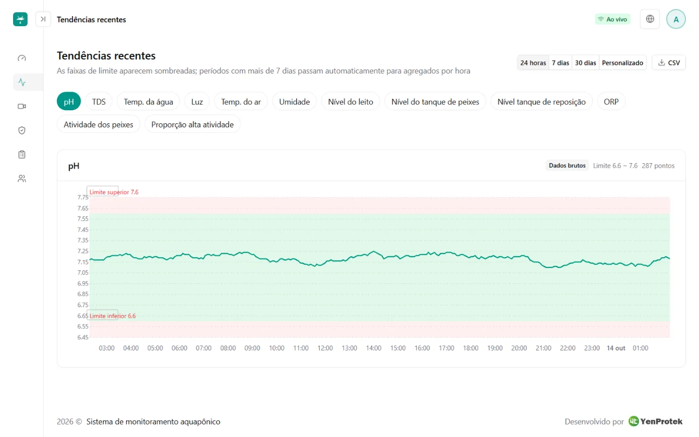Open the shield check icon in sidebar
The image size is (699, 437).
[x=22, y=130]
